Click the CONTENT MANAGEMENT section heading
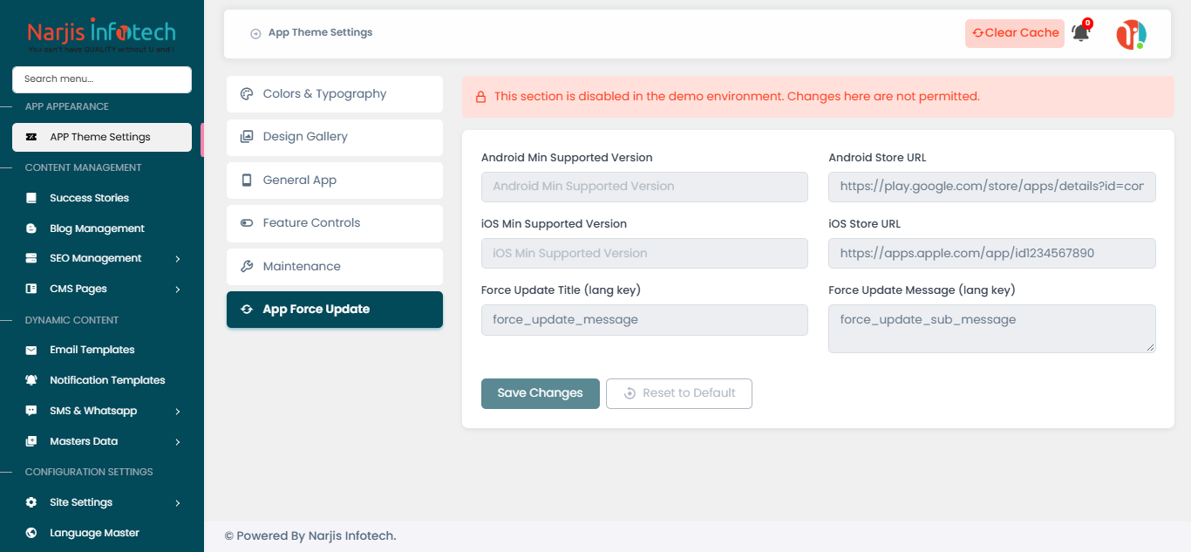 pyautogui.click(x=83, y=167)
